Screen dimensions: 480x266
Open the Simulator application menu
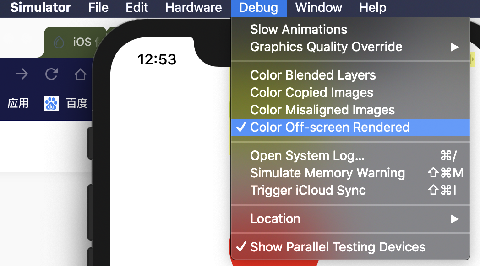tap(40, 8)
